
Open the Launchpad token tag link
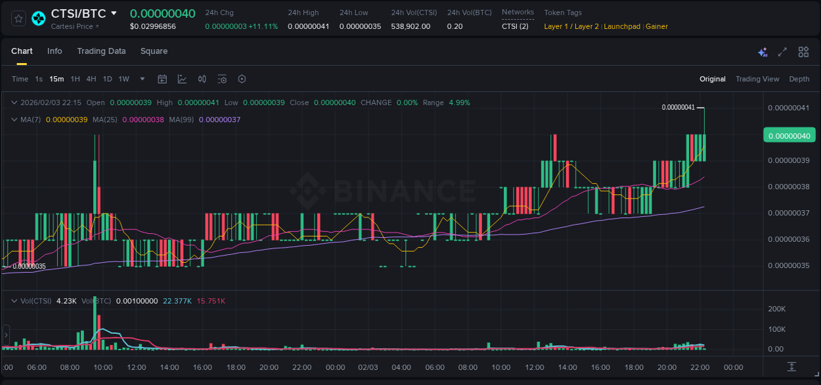622,26
